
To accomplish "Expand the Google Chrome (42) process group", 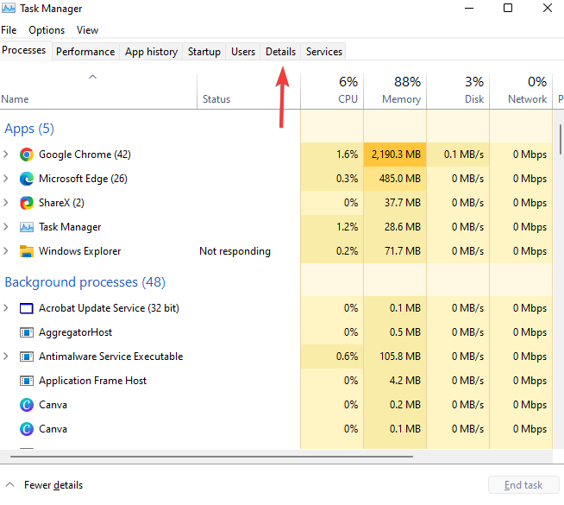I will [x=6, y=155].
